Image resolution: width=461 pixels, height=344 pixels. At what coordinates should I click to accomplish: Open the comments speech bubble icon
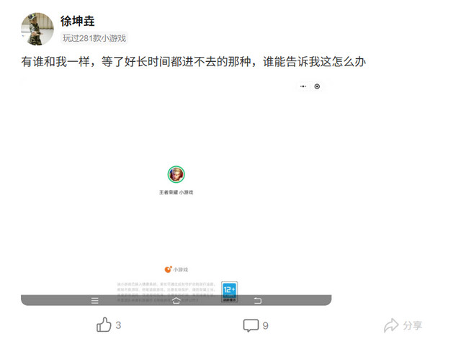point(251,325)
